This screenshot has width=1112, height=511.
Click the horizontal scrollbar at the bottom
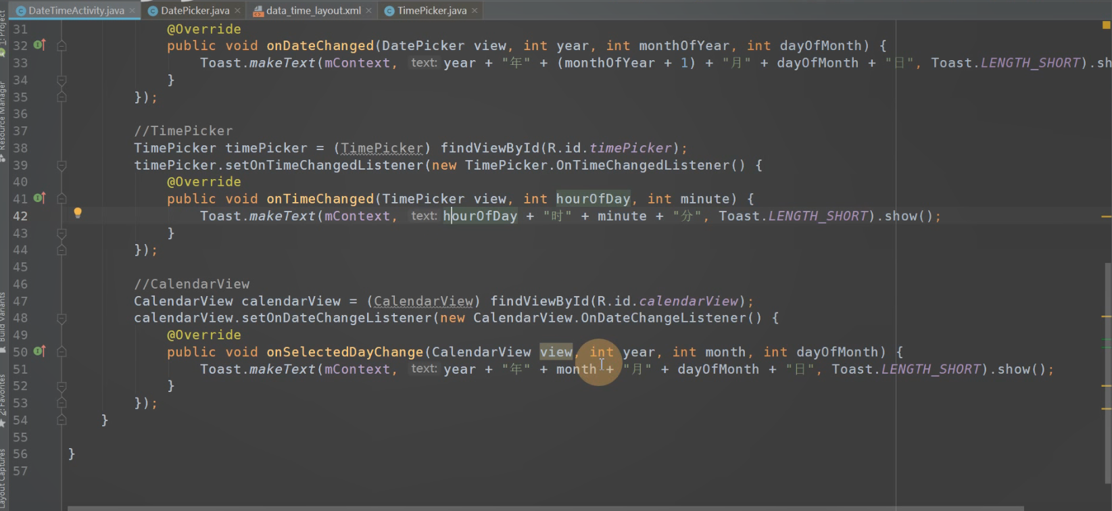point(545,508)
